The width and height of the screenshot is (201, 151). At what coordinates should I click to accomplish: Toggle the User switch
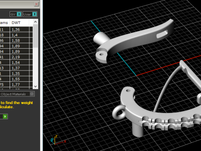[30, 14]
